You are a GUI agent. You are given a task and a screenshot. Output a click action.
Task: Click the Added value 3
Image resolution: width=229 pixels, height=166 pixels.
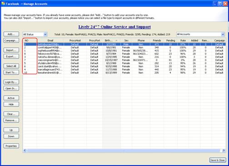coord(194,57)
